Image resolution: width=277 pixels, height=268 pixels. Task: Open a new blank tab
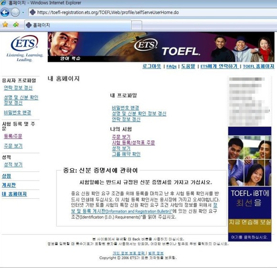pos(137,25)
